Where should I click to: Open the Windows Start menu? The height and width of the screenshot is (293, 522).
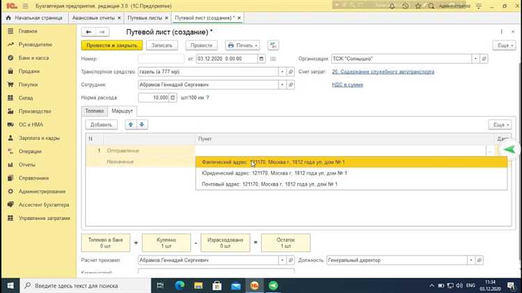click(x=10, y=285)
